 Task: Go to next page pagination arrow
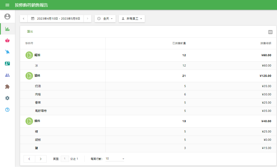point(41,159)
